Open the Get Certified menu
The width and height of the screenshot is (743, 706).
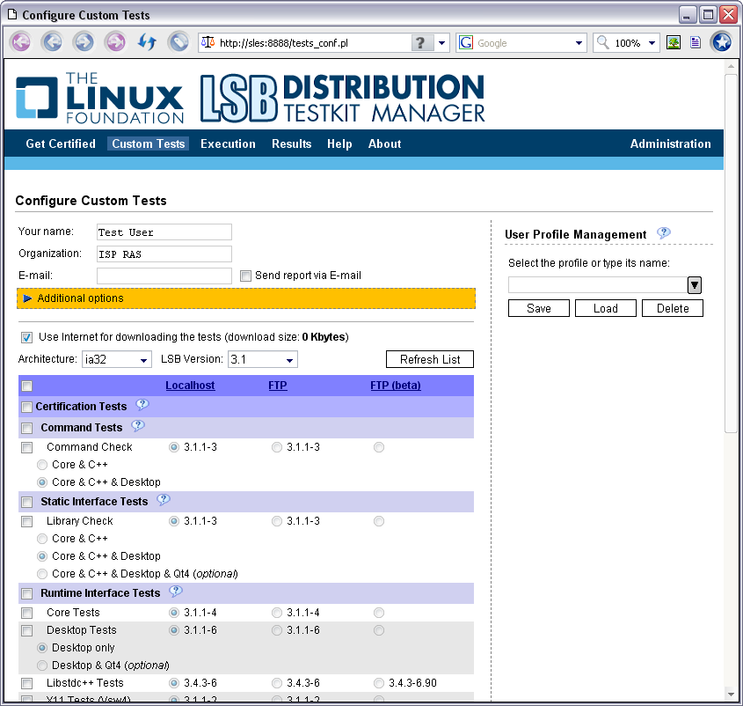61,143
